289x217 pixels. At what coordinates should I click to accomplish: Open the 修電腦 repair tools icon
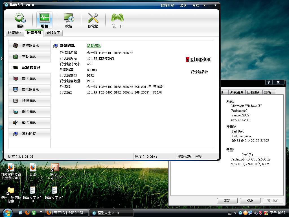coord(93,20)
